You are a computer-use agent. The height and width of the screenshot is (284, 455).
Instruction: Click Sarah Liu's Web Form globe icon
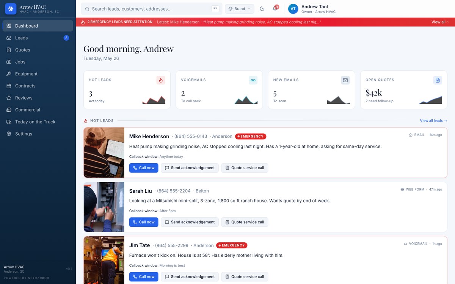[402, 189]
